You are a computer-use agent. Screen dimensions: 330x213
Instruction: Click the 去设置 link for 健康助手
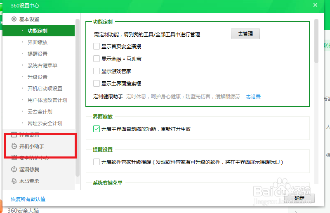point(253,97)
